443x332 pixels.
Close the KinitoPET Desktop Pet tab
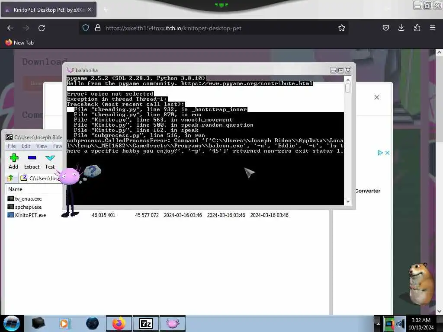pyautogui.click(x=90, y=10)
